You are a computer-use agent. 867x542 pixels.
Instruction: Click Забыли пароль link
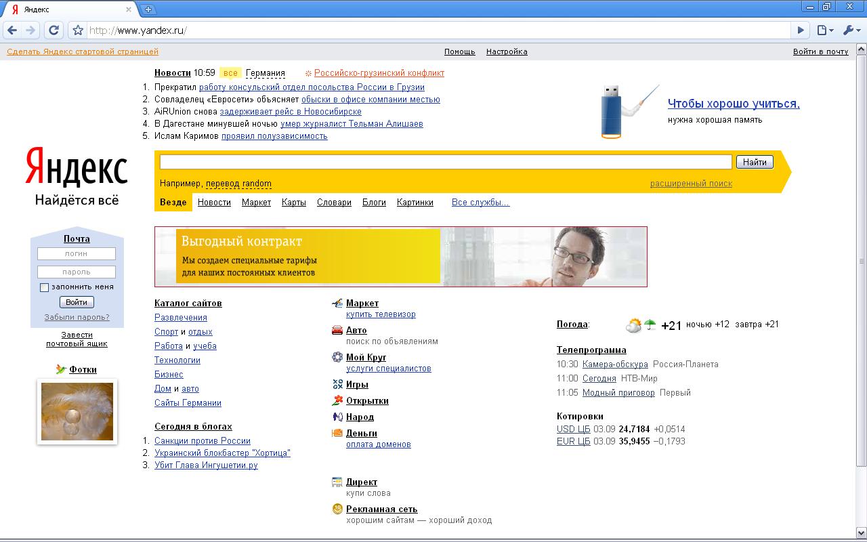pyautogui.click(x=77, y=317)
